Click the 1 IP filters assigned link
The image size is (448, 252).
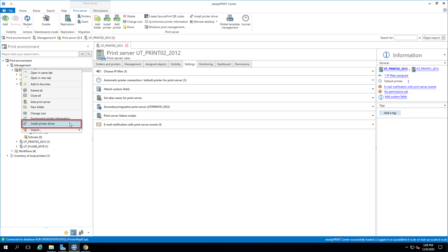click(396, 76)
